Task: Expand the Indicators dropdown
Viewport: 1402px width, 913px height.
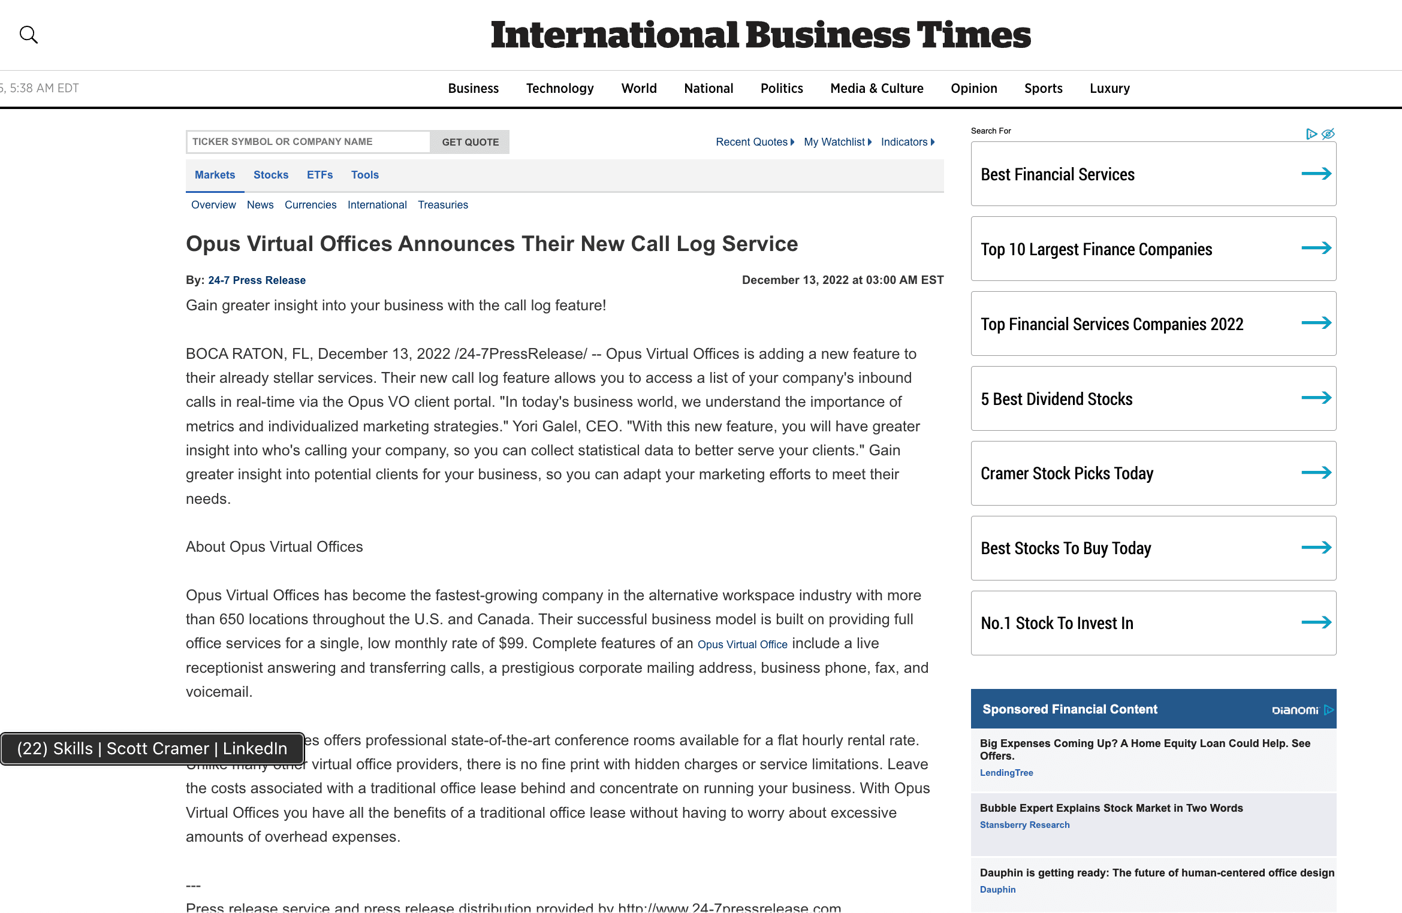Action: click(907, 142)
